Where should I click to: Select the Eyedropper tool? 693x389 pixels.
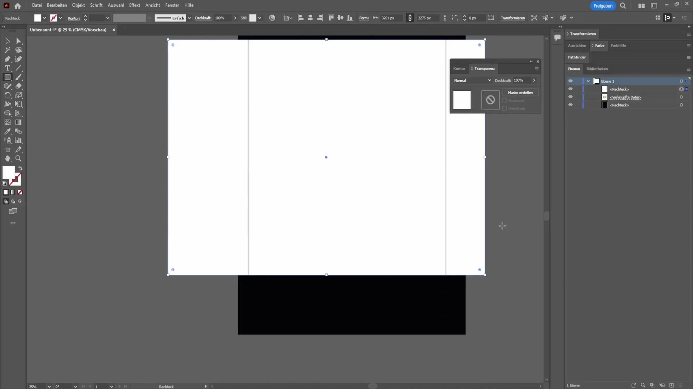(x=7, y=131)
